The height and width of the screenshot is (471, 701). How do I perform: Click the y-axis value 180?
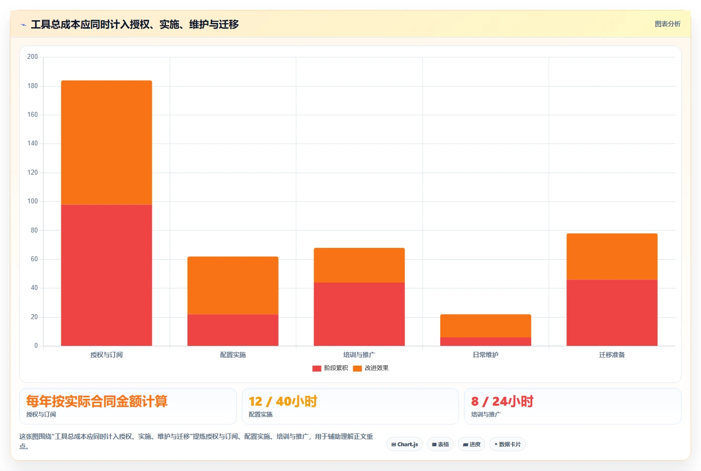click(33, 86)
